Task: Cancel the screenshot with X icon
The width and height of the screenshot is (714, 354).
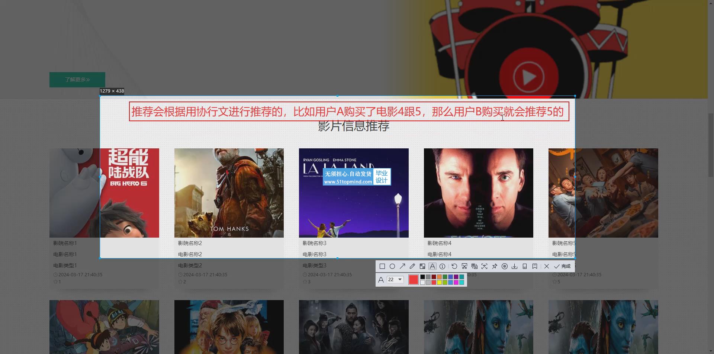Action: (547, 266)
